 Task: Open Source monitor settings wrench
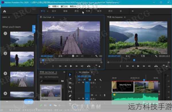[96, 56]
